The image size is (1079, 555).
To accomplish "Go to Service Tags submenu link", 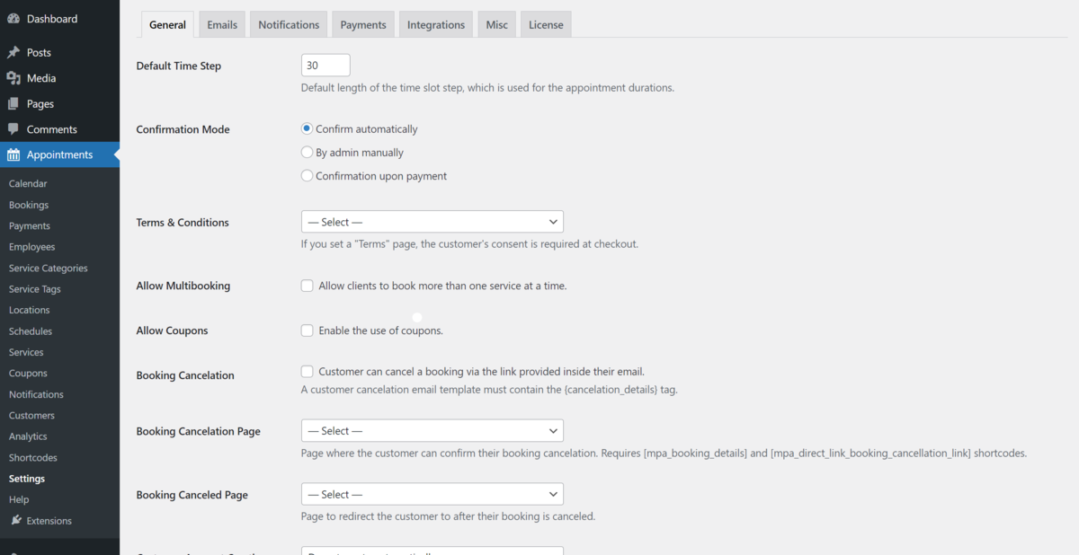I will click(x=35, y=289).
